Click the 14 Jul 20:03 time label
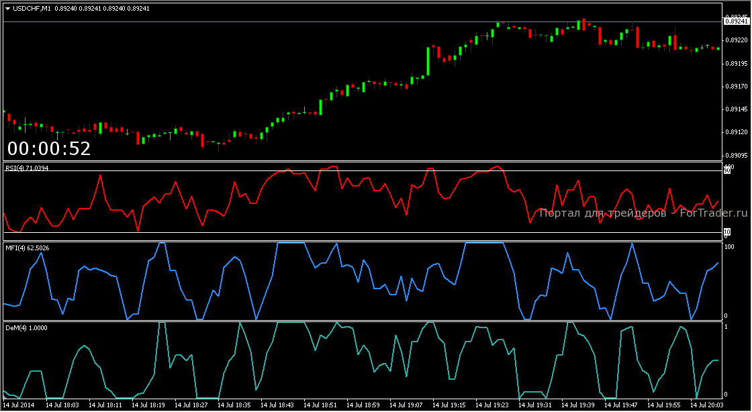The width and height of the screenshot is (752, 412). click(706, 405)
